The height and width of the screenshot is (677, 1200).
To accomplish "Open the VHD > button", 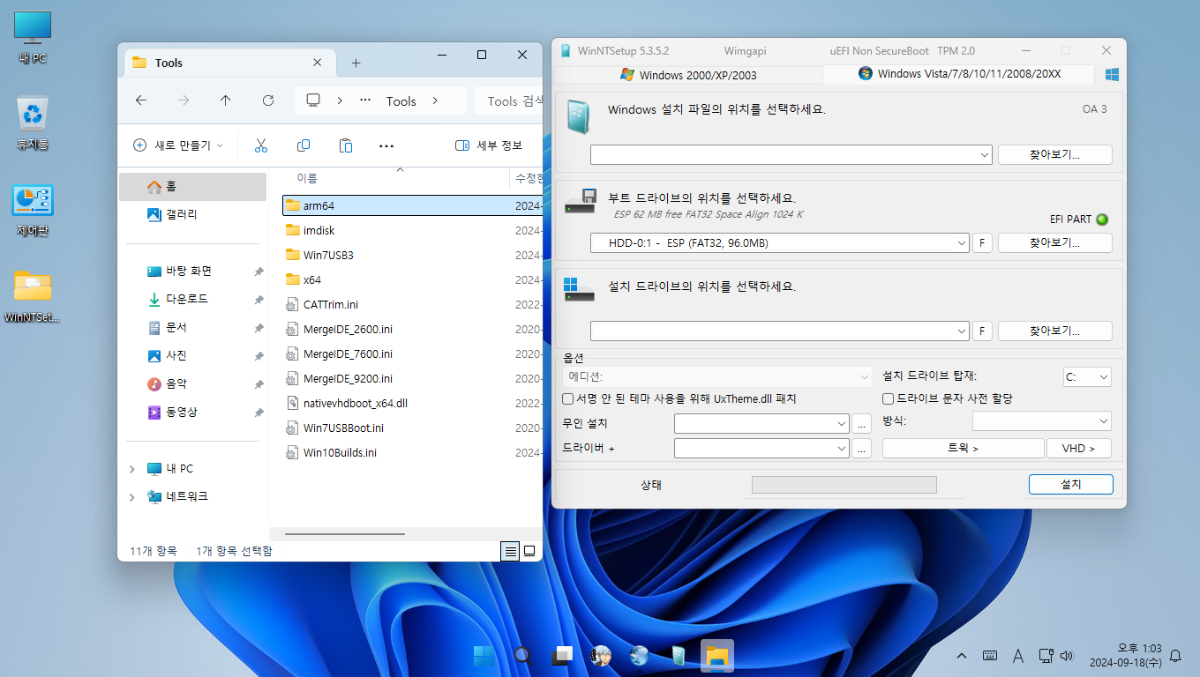I will pos(1078,448).
